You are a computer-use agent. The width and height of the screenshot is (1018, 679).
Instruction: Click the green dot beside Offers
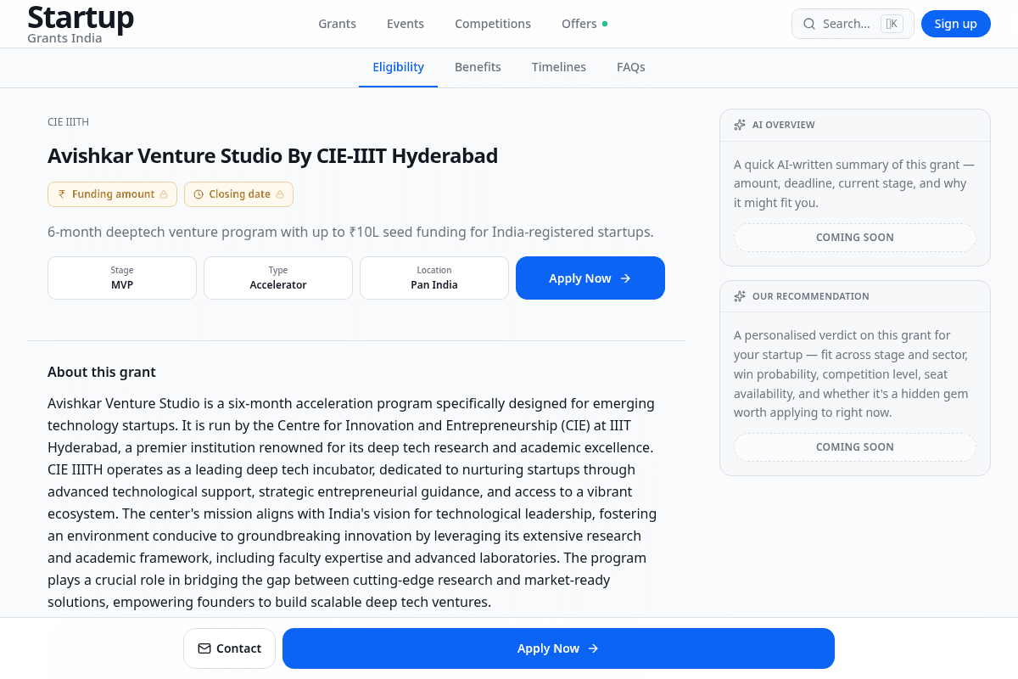click(x=606, y=23)
